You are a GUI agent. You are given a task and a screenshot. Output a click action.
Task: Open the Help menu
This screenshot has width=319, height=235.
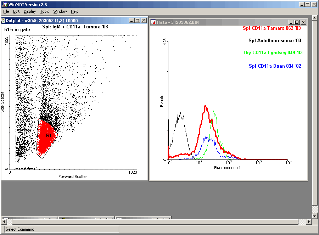tap(74, 11)
